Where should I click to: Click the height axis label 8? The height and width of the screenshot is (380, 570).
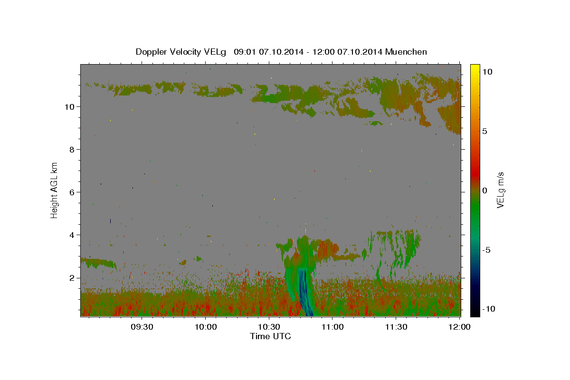(71, 149)
